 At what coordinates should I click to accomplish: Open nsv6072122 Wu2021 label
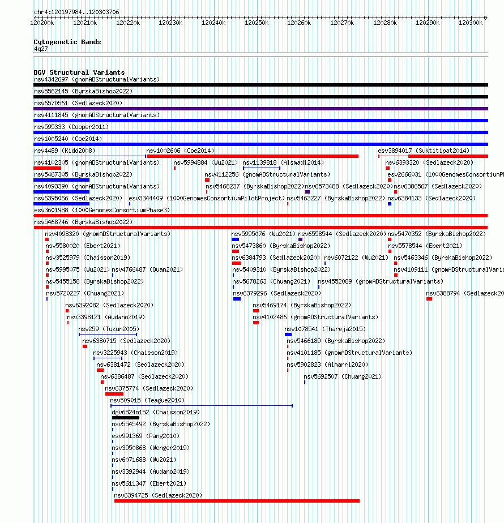(356, 258)
